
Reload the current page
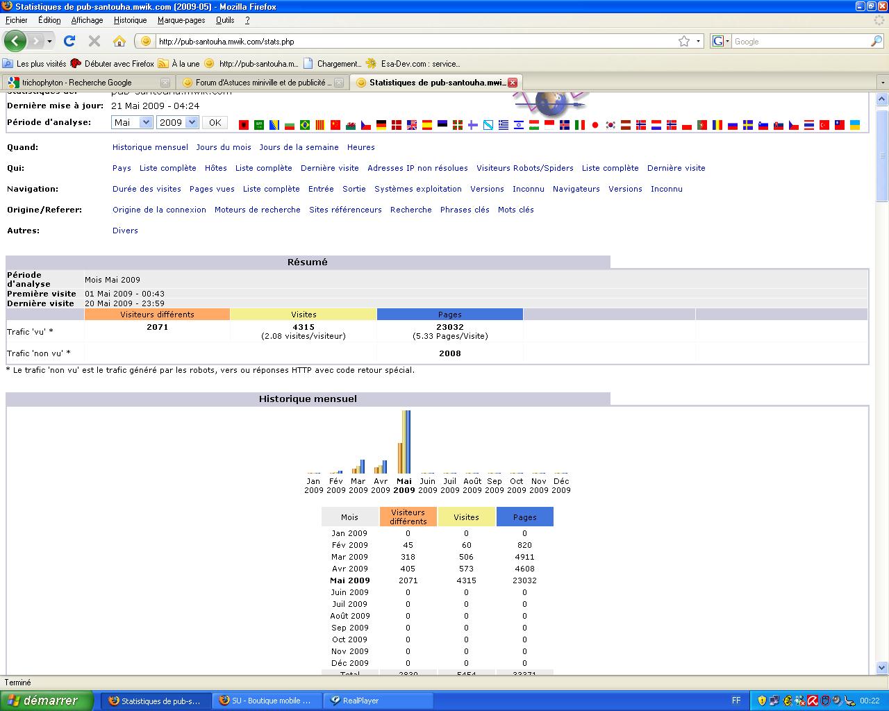(69, 41)
